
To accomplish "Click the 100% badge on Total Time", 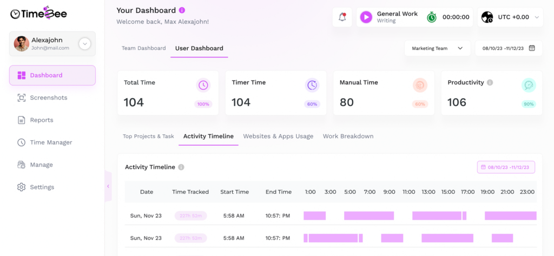I will (203, 104).
